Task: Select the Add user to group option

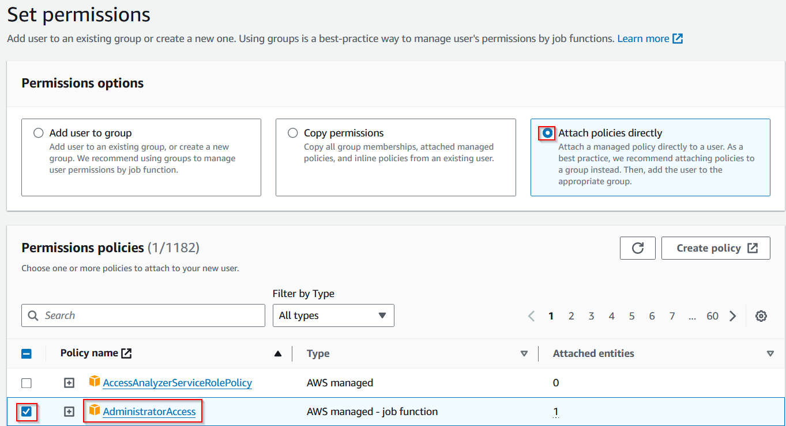Action: tap(39, 133)
